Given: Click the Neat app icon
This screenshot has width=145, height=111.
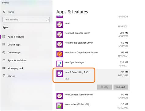Looking at the screenshot, I should coord(60,25).
